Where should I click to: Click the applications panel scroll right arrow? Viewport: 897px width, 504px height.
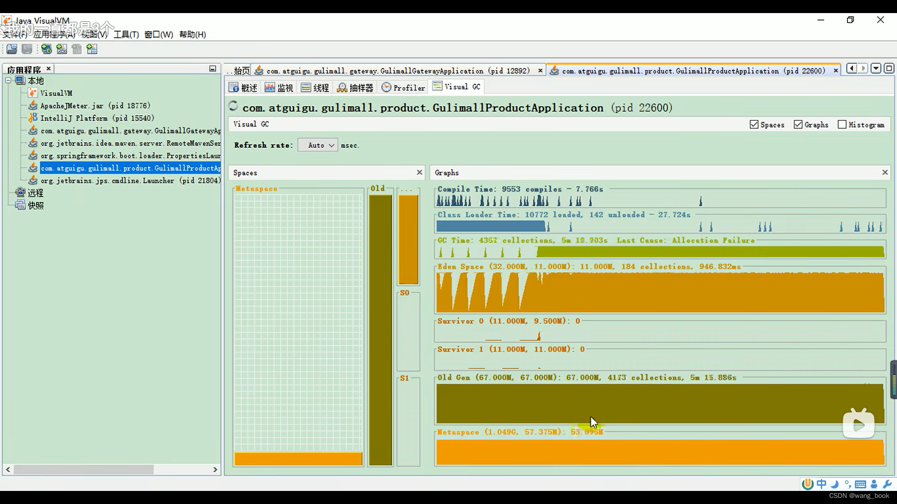click(215, 469)
